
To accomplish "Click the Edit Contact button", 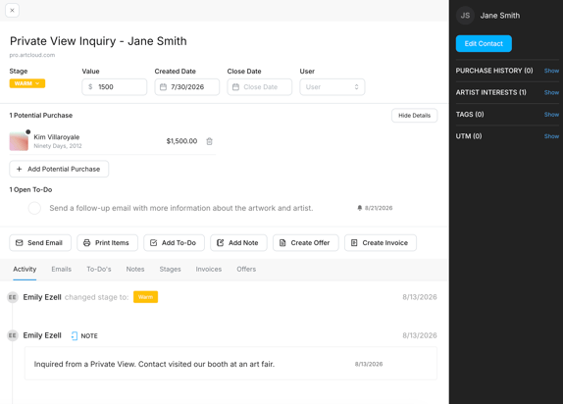I will tap(484, 43).
